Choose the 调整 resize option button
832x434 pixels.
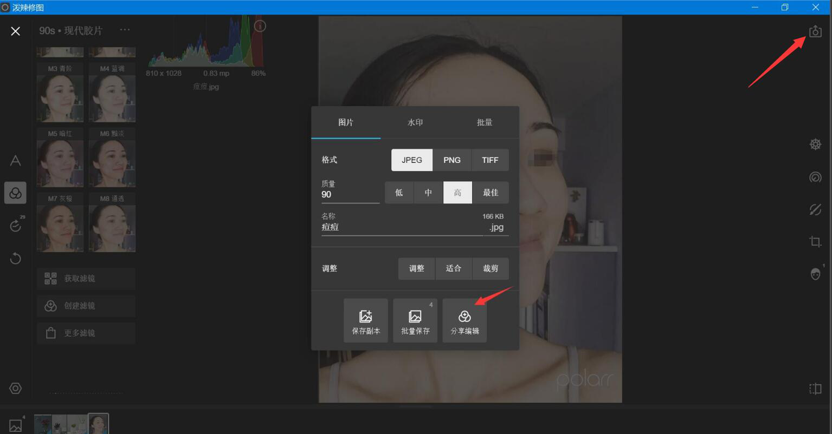coord(417,268)
